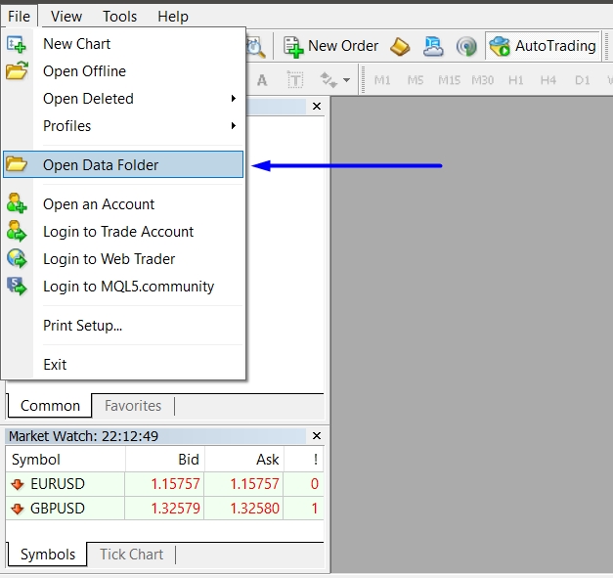613x578 pixels.
Task: Open Print Setup dialog entry
Action: click(123, 326)
